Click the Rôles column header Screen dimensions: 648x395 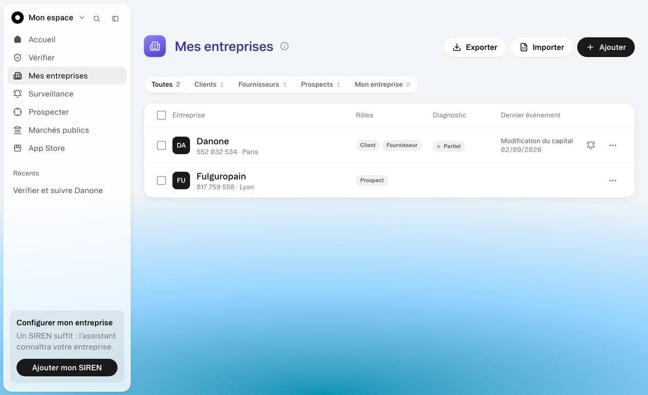click(365, 115)
